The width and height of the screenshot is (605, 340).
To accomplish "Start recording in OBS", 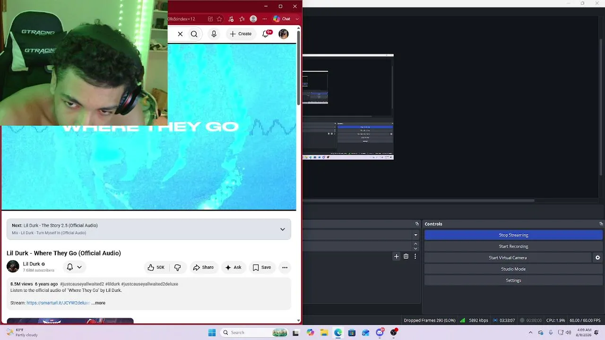I will click(513, 246).
